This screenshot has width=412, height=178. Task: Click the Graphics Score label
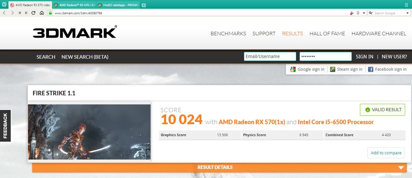[173, 135]
